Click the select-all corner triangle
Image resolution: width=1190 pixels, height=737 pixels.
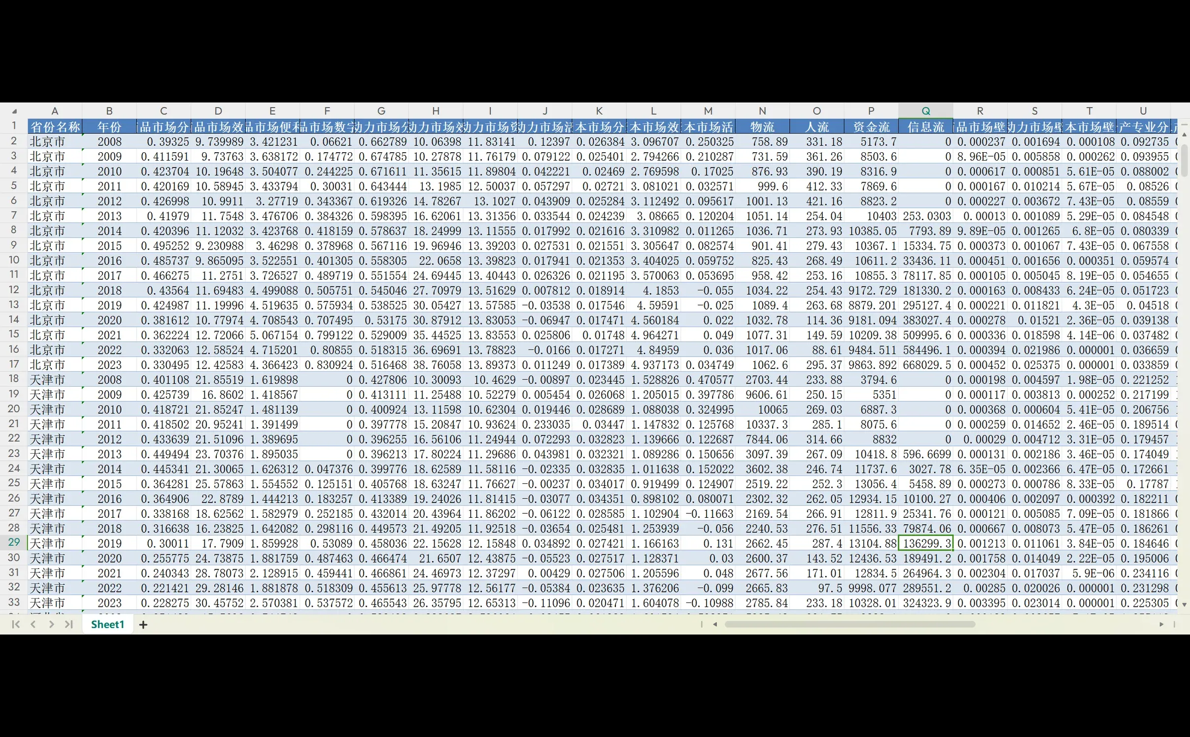pyautogui.click(x=14, y=111)
